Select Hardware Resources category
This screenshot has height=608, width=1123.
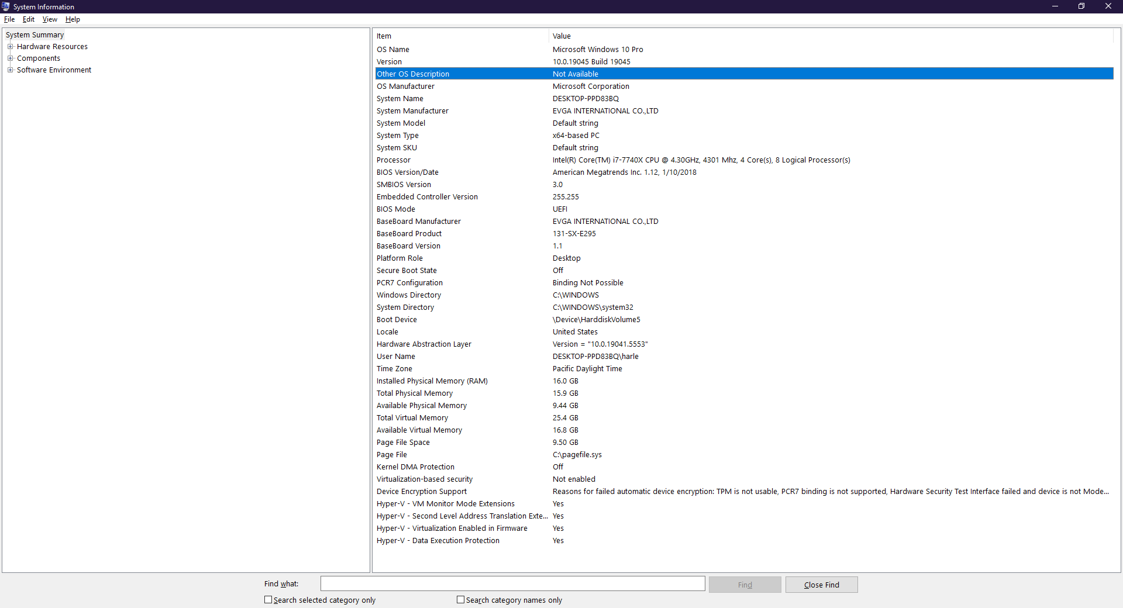pos(52,47)
